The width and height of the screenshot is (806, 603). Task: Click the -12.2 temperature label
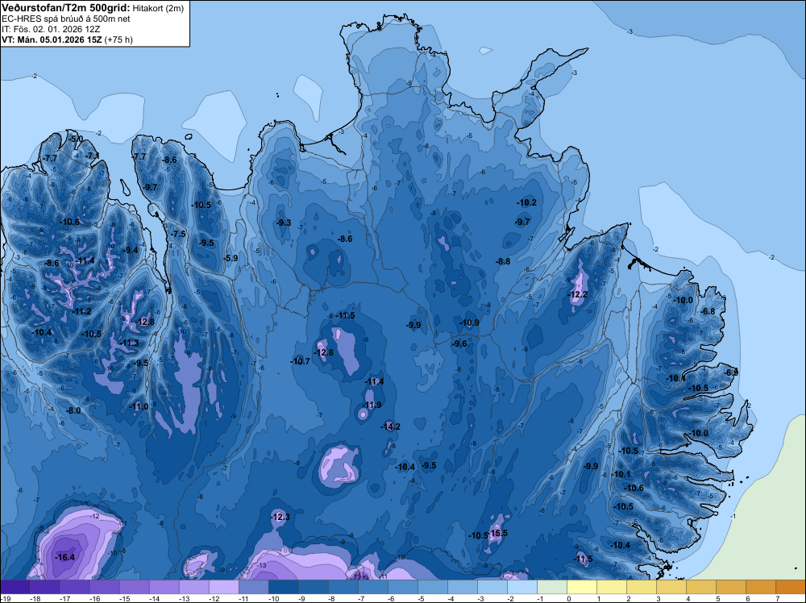(x=578, y=294)
